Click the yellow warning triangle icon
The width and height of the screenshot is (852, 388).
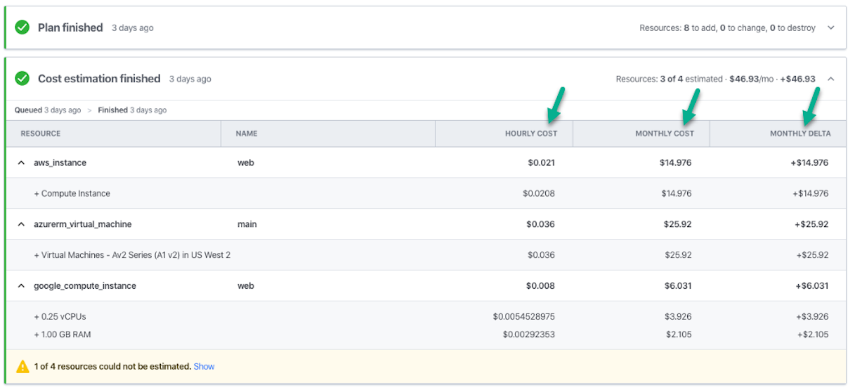[x=23, y=366]
